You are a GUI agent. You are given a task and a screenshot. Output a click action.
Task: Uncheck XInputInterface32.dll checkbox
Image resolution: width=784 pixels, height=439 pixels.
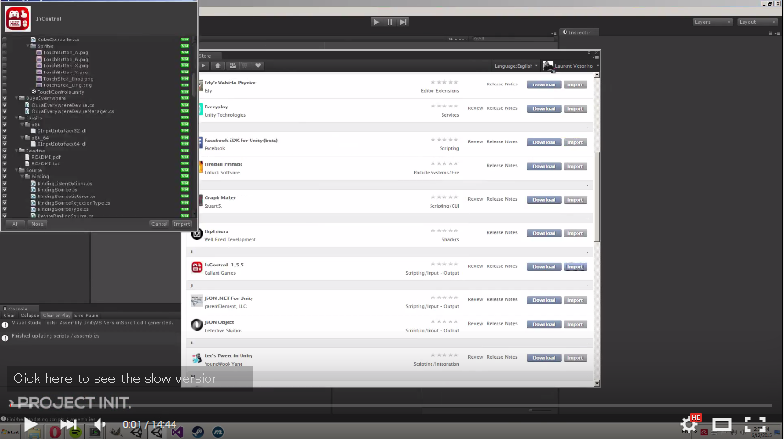pos(5,131)
